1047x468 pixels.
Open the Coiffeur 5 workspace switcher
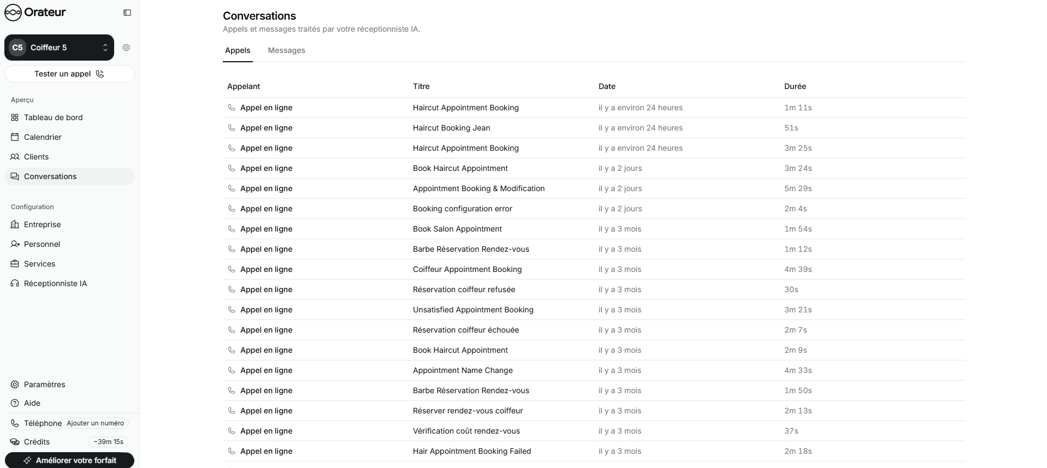[59, 48]
